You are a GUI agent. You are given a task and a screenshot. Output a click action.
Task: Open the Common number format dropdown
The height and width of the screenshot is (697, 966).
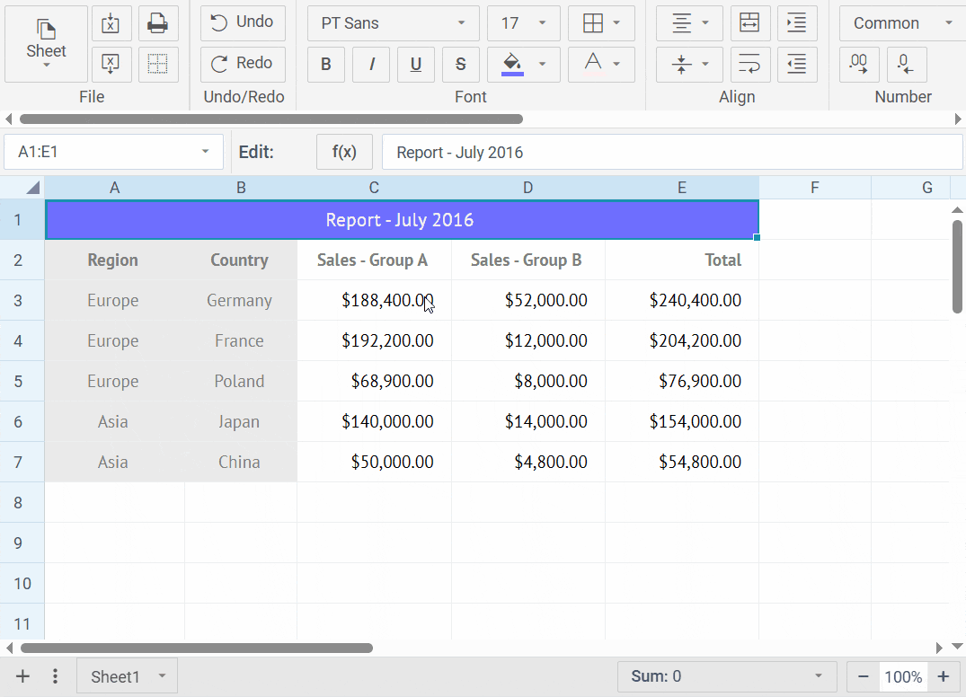coord(899,23)
